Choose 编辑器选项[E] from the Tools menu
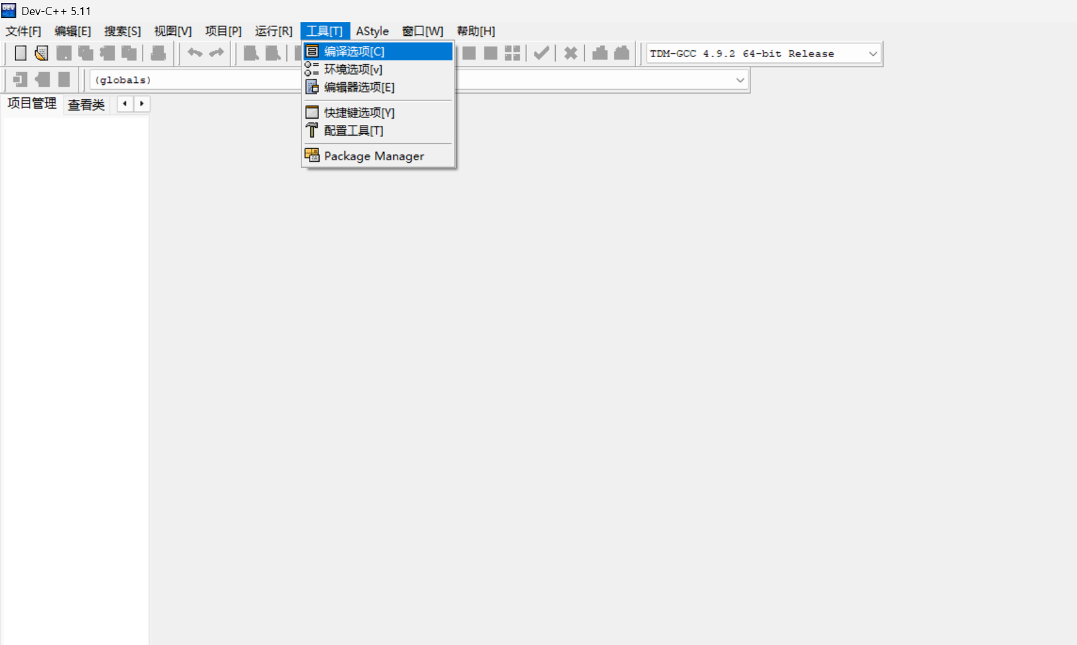The image size is (1077, 645). point(378,87)
